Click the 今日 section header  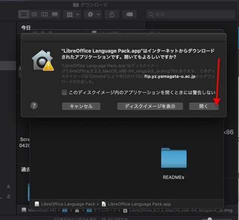[x=26, y=28]
